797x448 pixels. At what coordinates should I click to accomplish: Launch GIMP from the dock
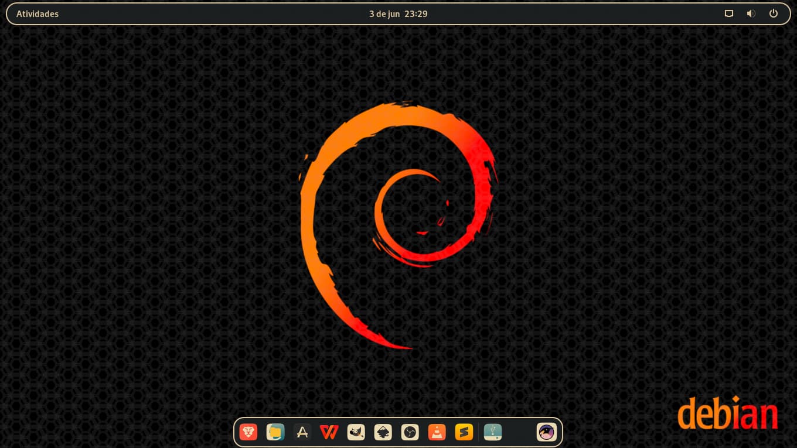356,432
